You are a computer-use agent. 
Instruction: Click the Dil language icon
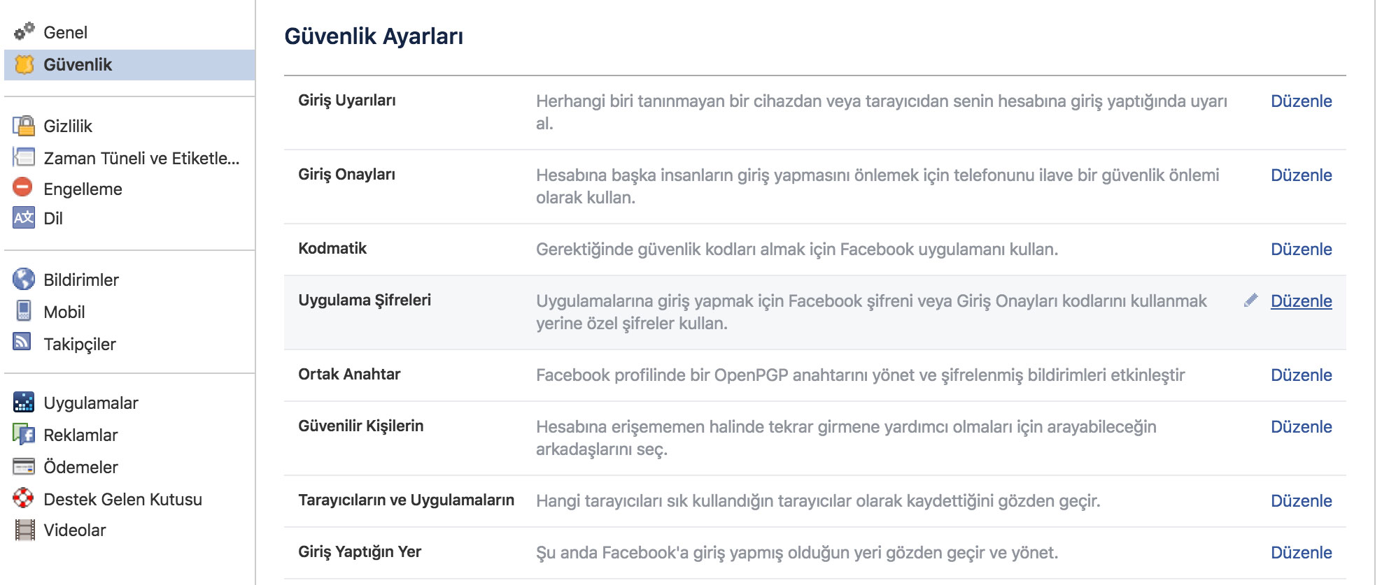[x=24, y=217]
